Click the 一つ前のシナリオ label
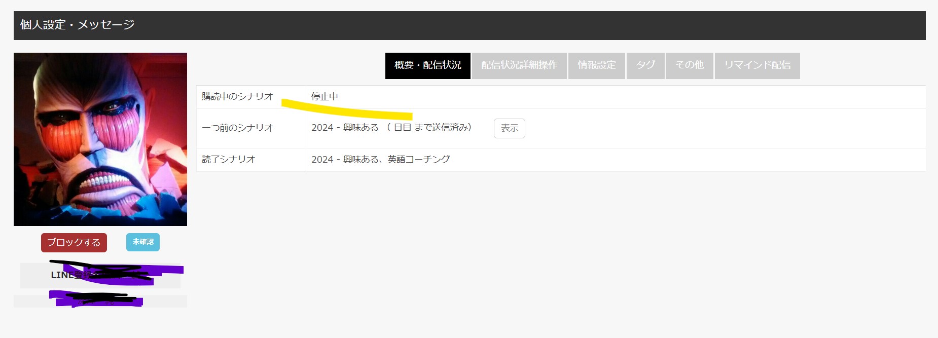The height and width of the screenshot is (338, 938). (237, 128)
